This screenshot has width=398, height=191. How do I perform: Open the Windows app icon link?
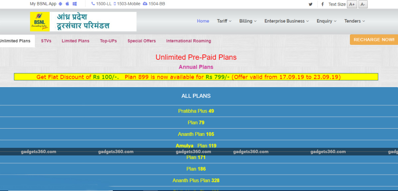[75, 4]
